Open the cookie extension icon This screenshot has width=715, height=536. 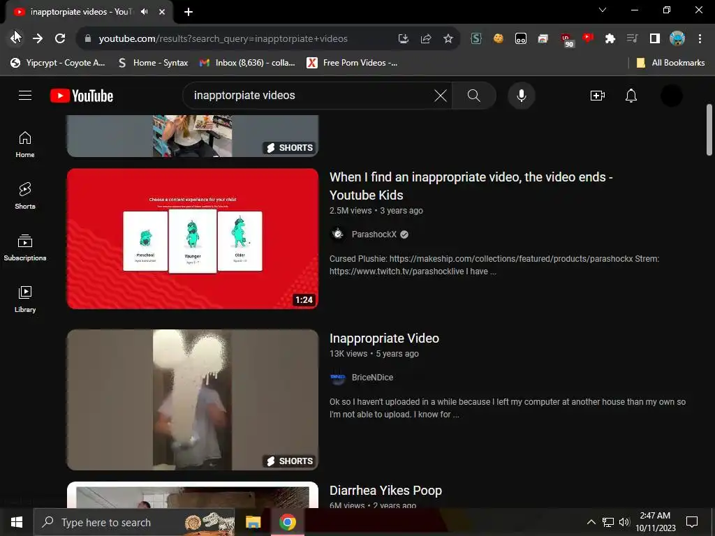tap(498, 38)
